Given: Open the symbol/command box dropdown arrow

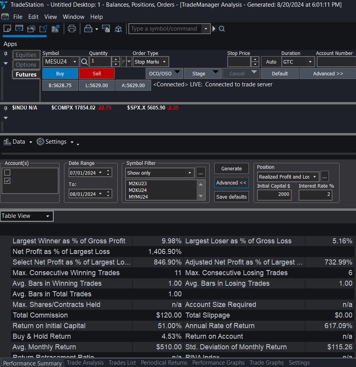Looking at the screenshot, I should pos(206,29).
